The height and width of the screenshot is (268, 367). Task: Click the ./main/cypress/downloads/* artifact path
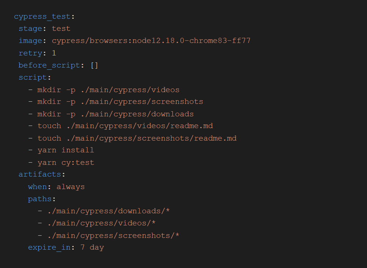pyautogui.click(x=108, y=211)
